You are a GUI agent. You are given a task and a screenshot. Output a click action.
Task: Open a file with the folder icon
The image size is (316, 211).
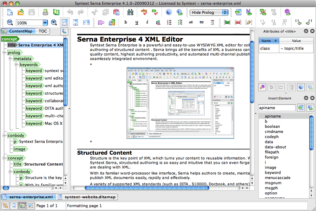pyautogui.click(x=21, y=12)
